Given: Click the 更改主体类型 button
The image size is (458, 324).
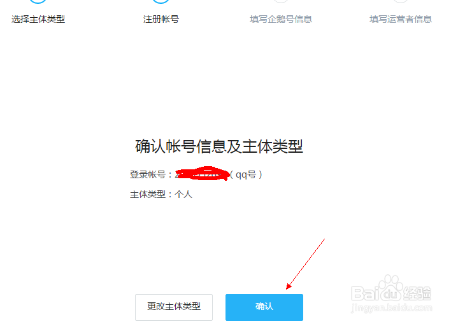Looking at the screenshot, I should 174,307.
